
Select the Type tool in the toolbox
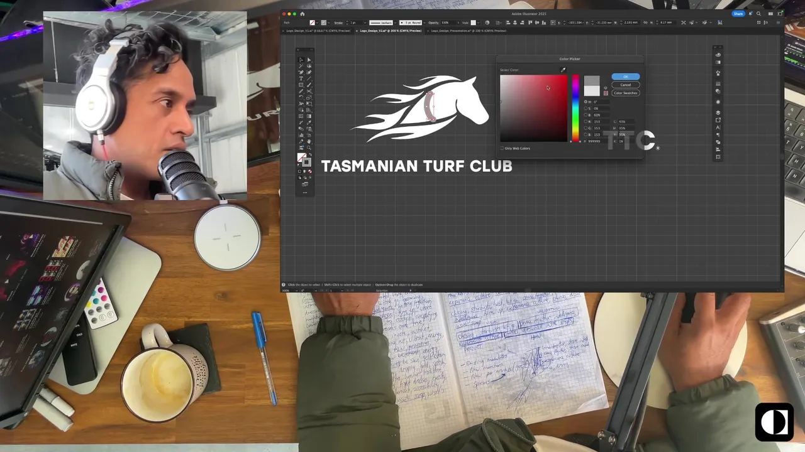click(301, 78)
